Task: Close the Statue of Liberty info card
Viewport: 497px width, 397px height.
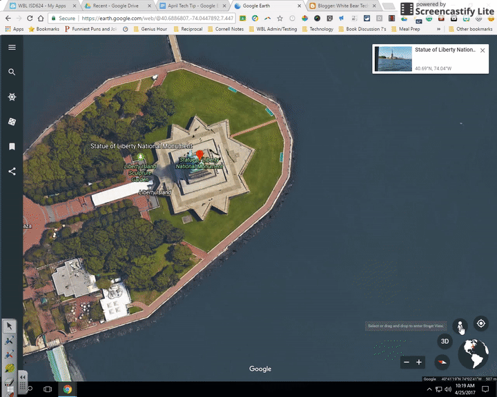Action: point(483,50)
